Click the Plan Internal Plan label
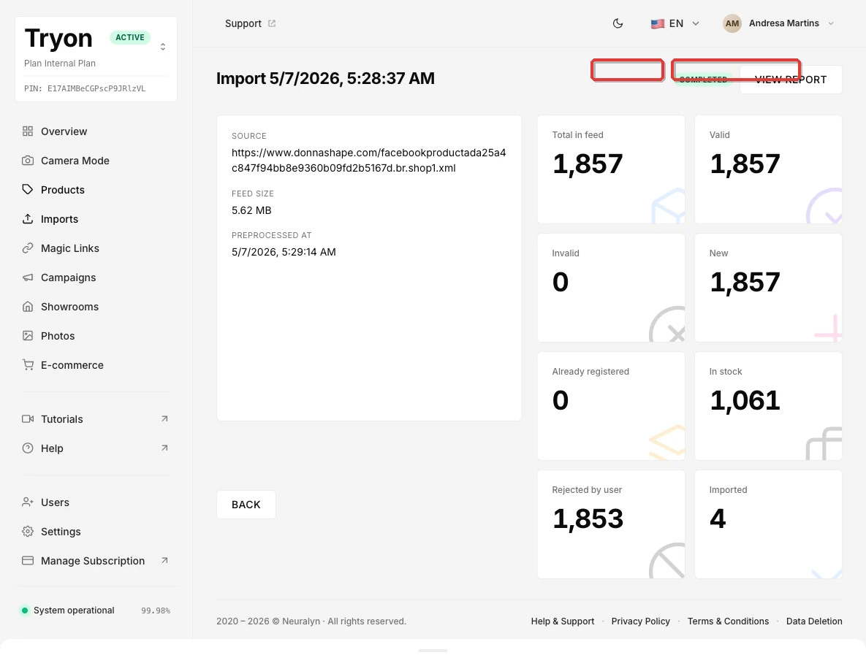The width and height of the screenshot is (866, 666). 60,64
